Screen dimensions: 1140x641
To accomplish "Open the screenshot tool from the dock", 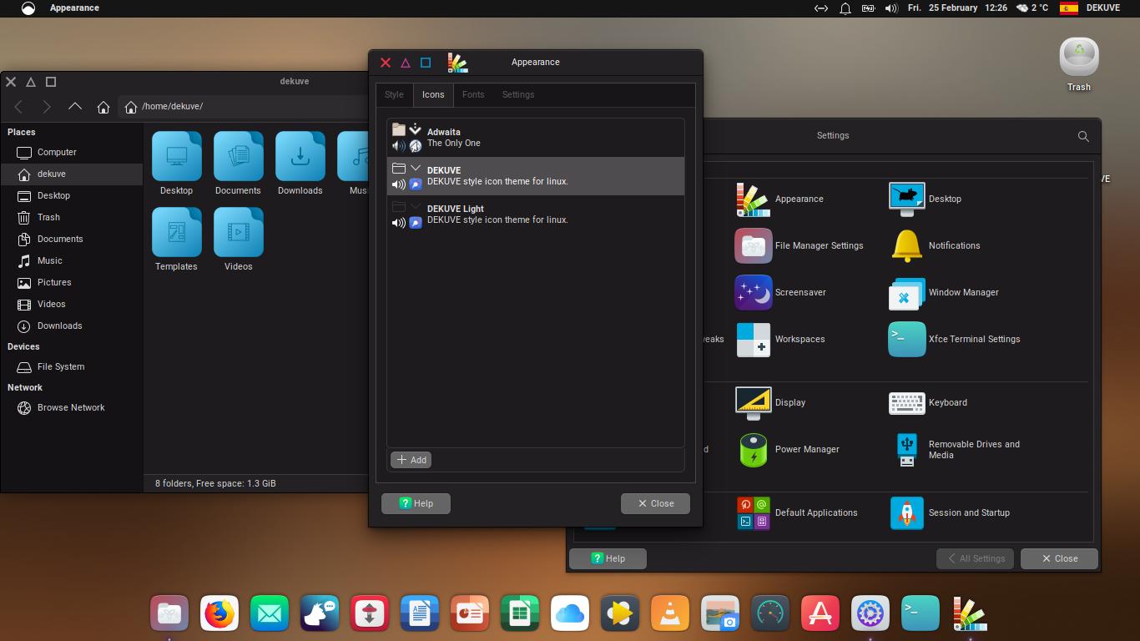I will [720, 614].
